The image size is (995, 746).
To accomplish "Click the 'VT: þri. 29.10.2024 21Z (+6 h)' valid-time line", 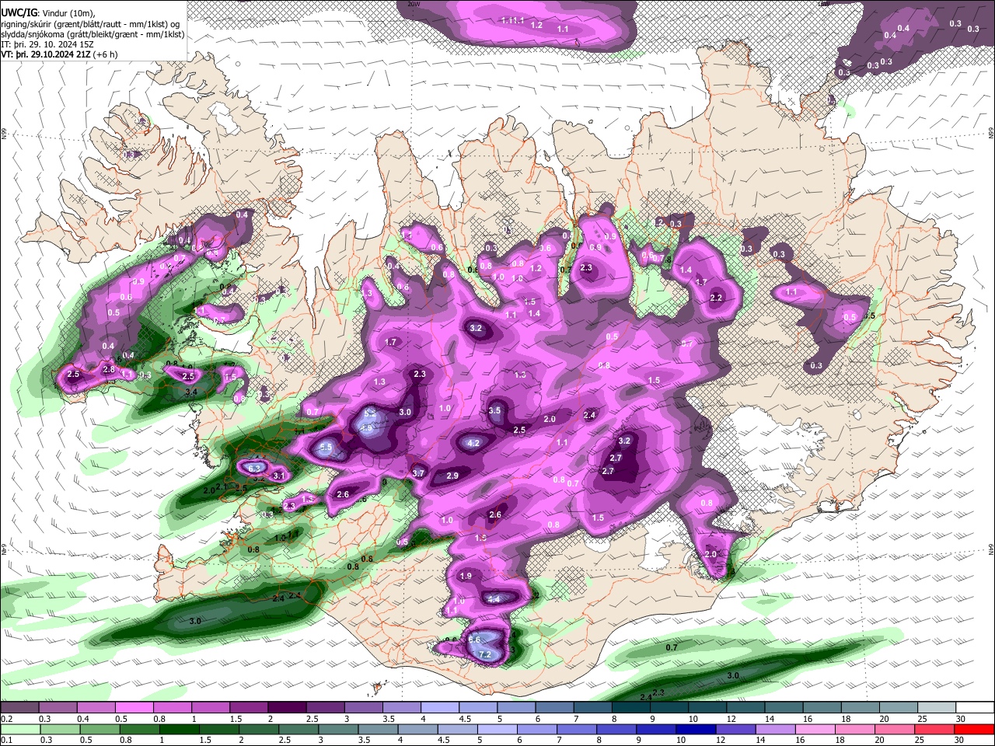I will tap(60, 54).
